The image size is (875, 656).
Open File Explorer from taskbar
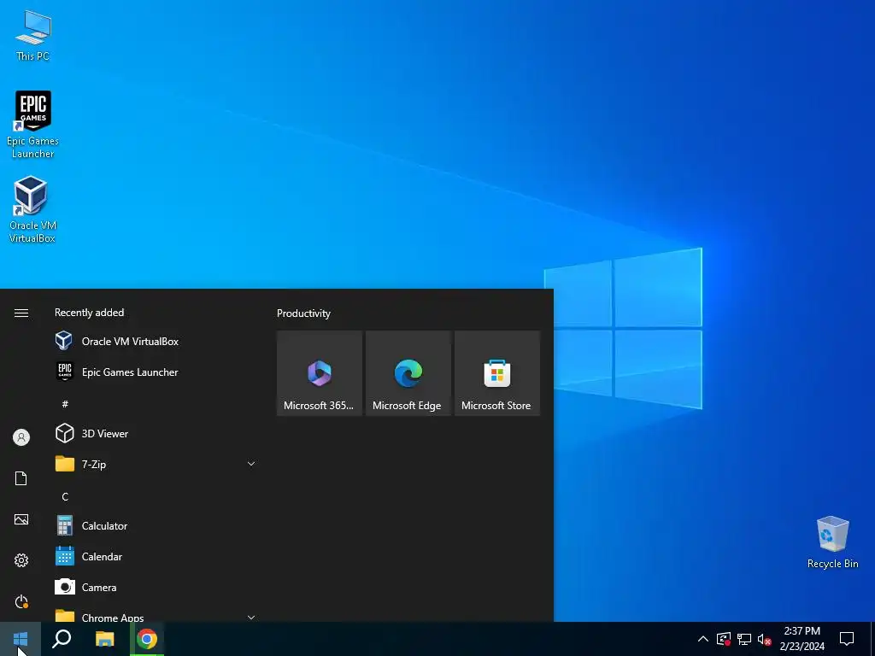pos(104,639)
